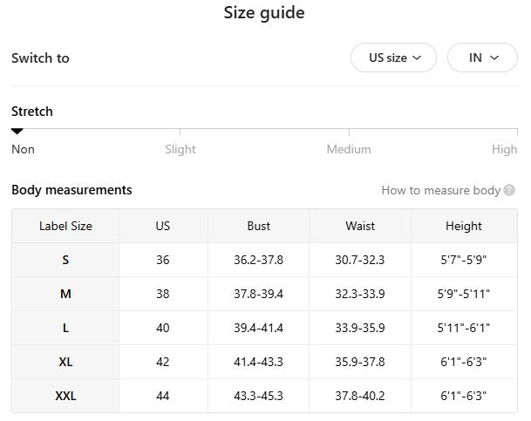Image resolution: width=531 pixels, height=421 pixels.
Task: Click the Non stretch label
Action: tap(23, 149)
